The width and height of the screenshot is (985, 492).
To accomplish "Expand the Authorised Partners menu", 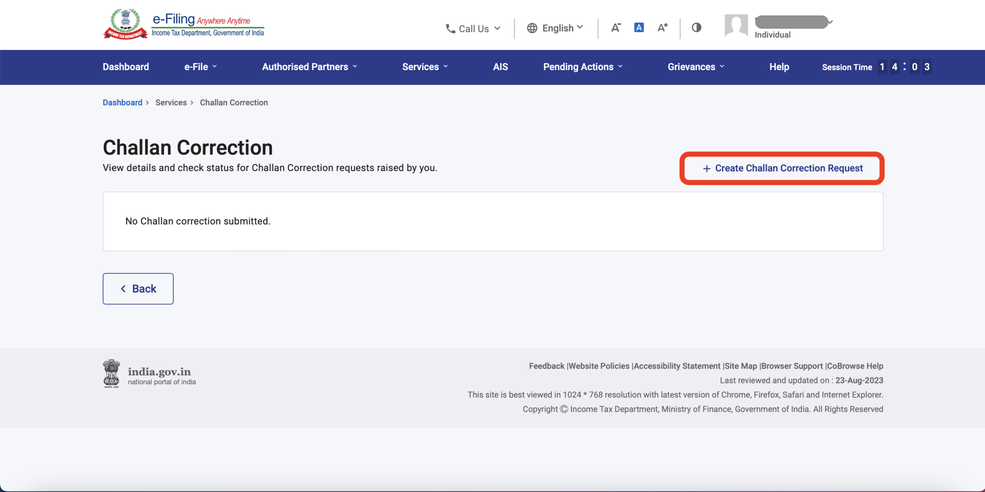I will tap(309, 67).
